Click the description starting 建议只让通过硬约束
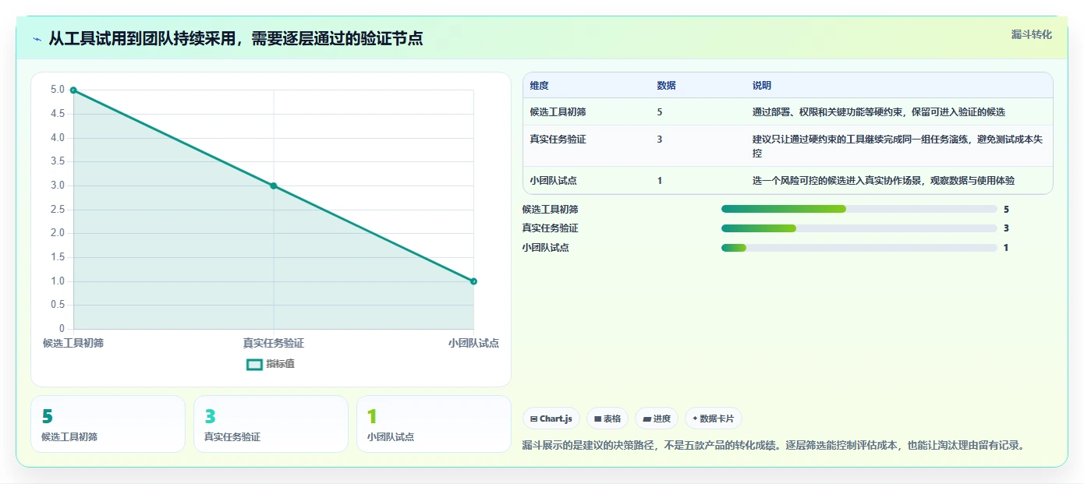The height and width of the screenshot is (484, 1084). pyautogui.click(x=898, y=147)
